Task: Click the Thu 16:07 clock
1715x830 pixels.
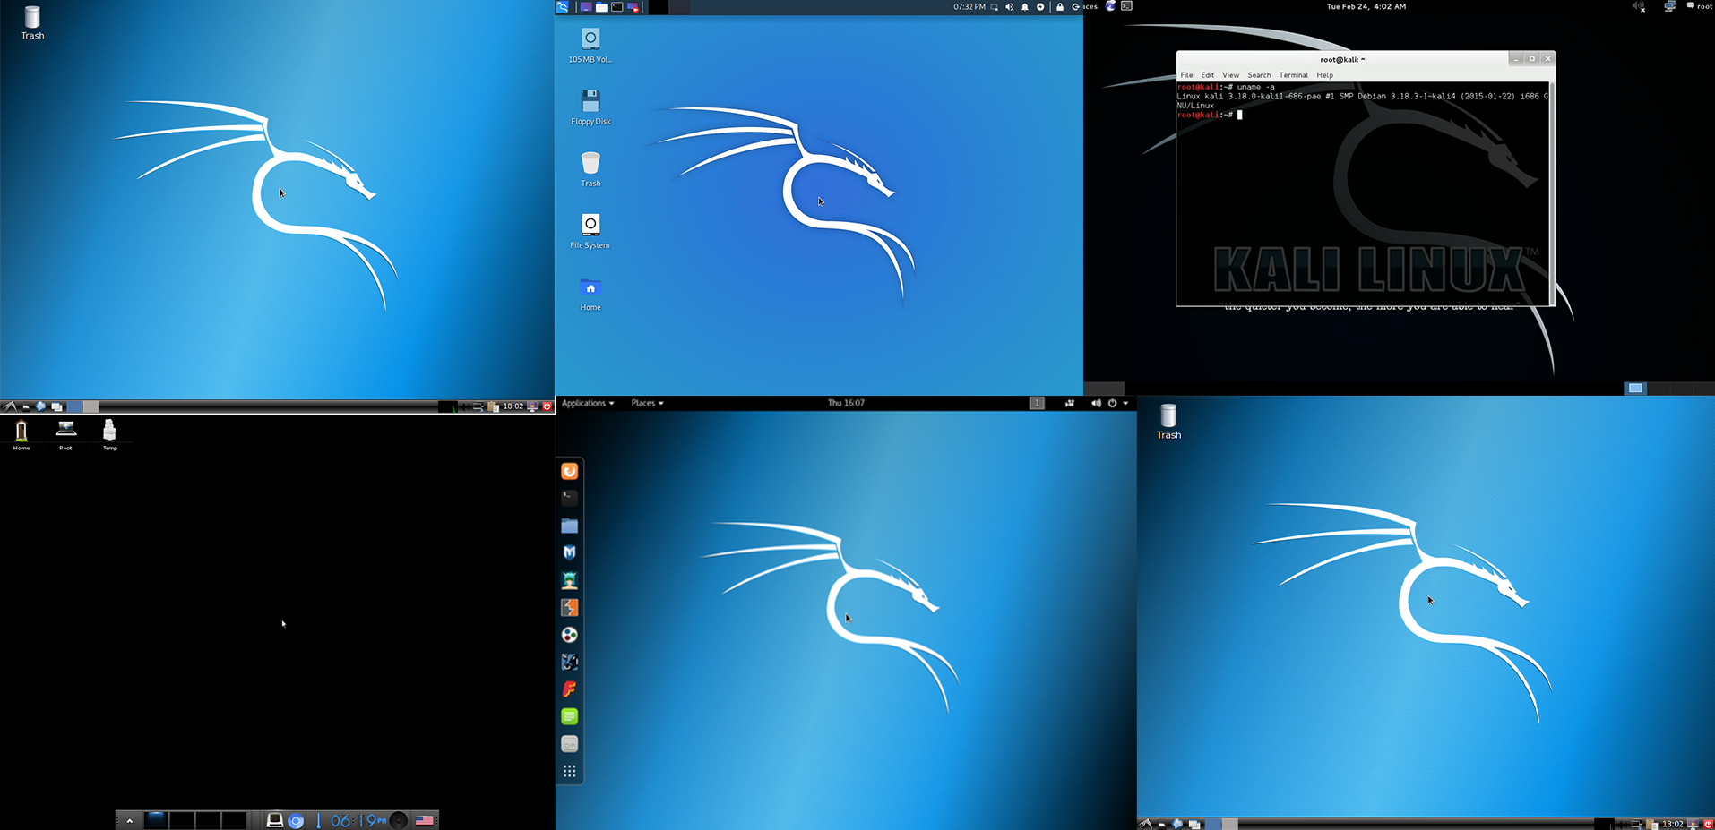Action: tap(846, 403)
